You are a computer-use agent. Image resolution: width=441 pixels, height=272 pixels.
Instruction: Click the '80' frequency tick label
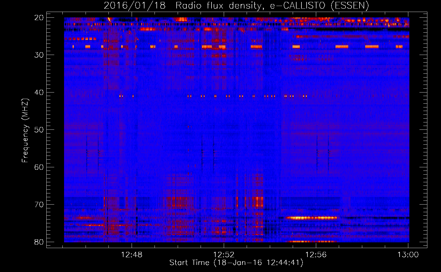coord(39,242)
